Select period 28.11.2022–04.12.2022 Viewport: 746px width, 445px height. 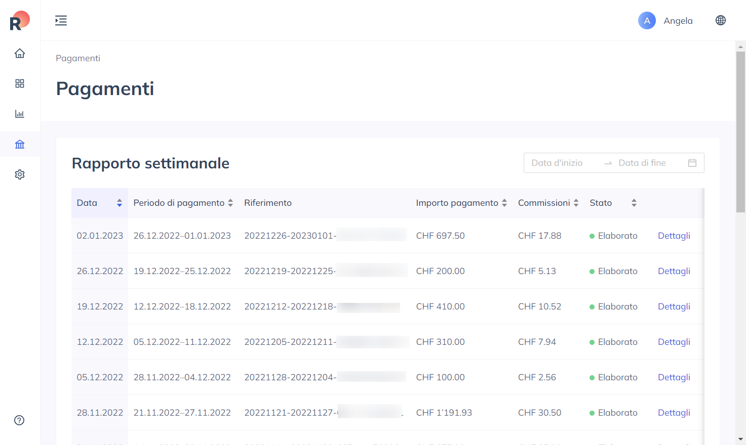(182, 377)
